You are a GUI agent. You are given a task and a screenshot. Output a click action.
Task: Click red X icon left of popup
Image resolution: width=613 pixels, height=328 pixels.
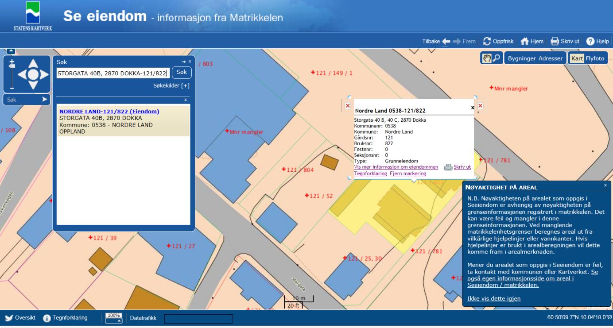(347, 105)
